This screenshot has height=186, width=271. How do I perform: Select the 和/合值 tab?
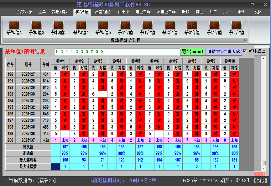(82, 12)
